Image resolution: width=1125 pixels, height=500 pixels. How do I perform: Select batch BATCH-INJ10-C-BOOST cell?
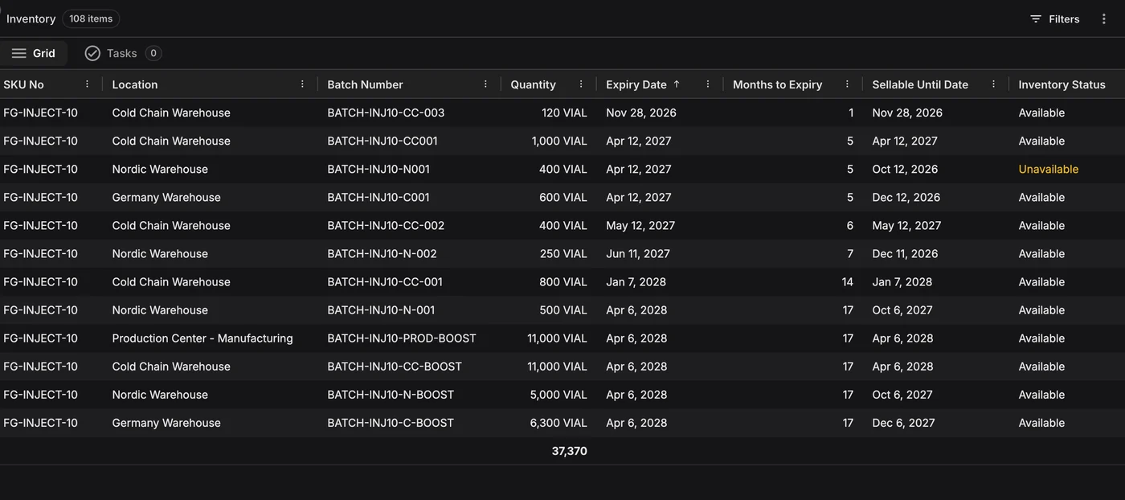click(391, 422)
